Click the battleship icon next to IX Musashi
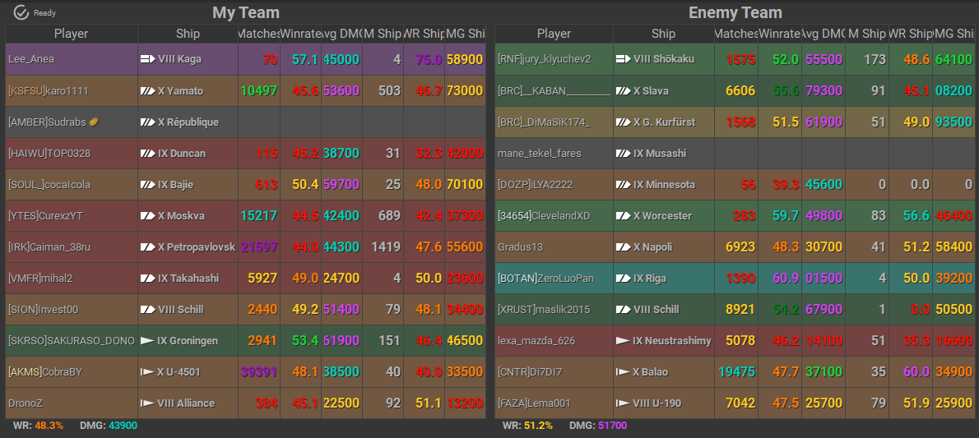The height and width of the screenshot is (438, 979). point(623,153)
